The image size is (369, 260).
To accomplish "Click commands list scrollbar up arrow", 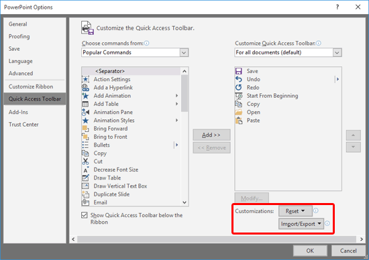I will coord(184,71).
